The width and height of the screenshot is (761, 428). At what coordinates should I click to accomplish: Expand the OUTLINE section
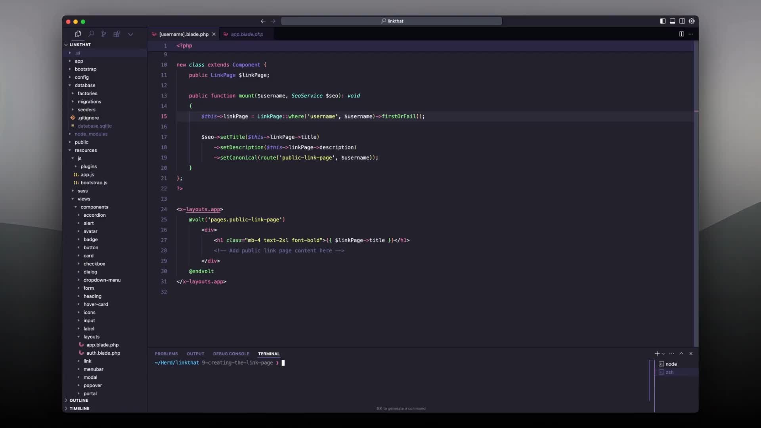(105, 400)
